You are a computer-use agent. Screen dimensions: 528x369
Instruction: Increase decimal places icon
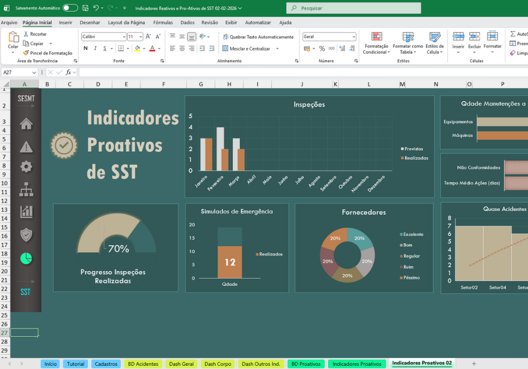pyautogui.click(x=342, y=48)
